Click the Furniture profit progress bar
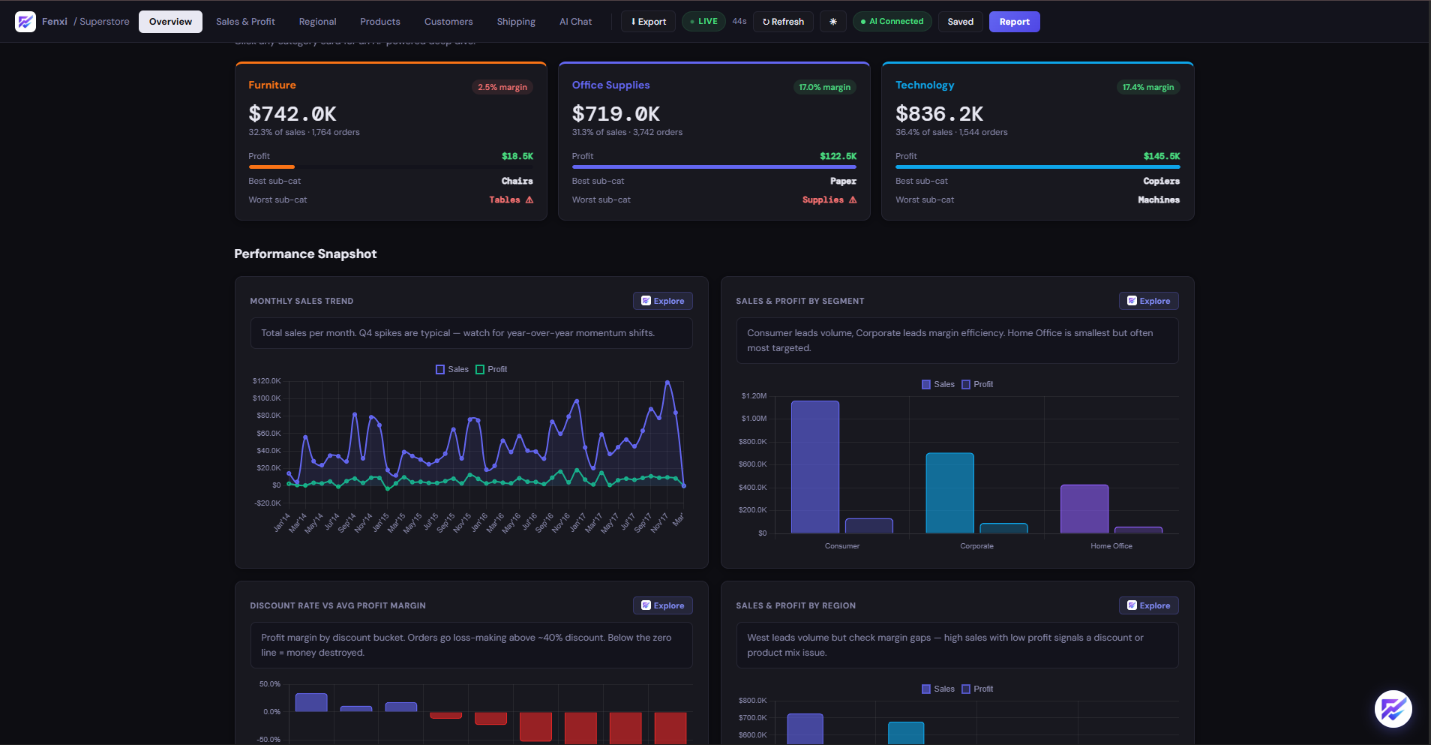 coord(391,167)
